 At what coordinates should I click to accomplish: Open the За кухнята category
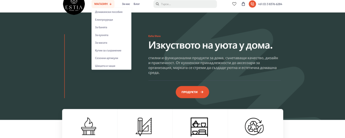[x=101, y=35]
